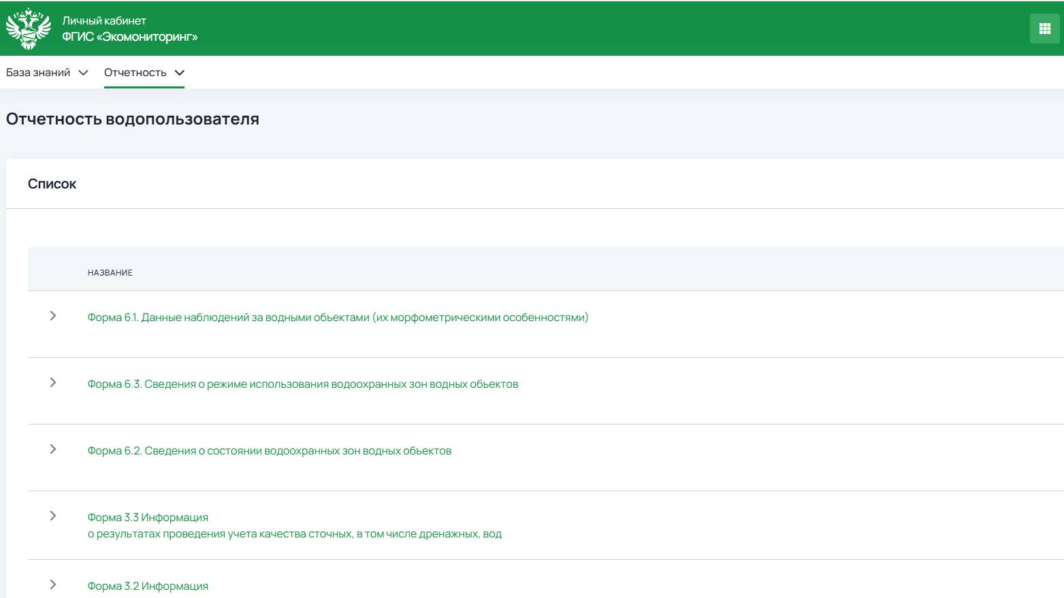The height and width of the screenshot is (598, 1064).
Task: Open Форма 6.1 Данные наблюдений link
Action: 338,317
